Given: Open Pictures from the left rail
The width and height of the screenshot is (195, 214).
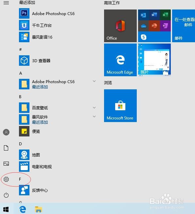Looking at the screenshot, I should click(6, 164).
